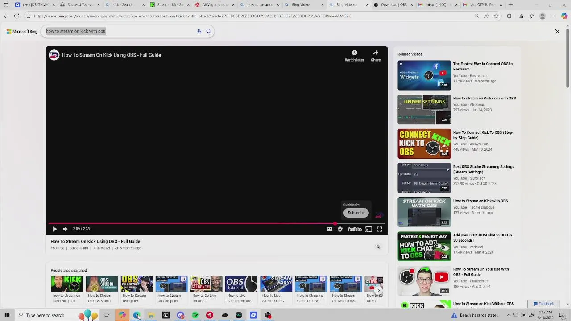Image resolution: width=571 pixels, height=321 pixels.
Task: Open Task View on the taskbar
Action: coord(107,315)
